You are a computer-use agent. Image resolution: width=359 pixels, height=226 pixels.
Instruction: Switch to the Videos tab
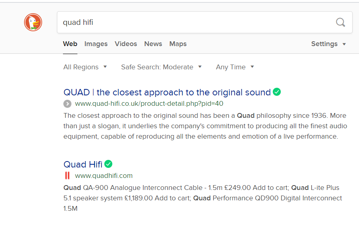pos(126,44)
